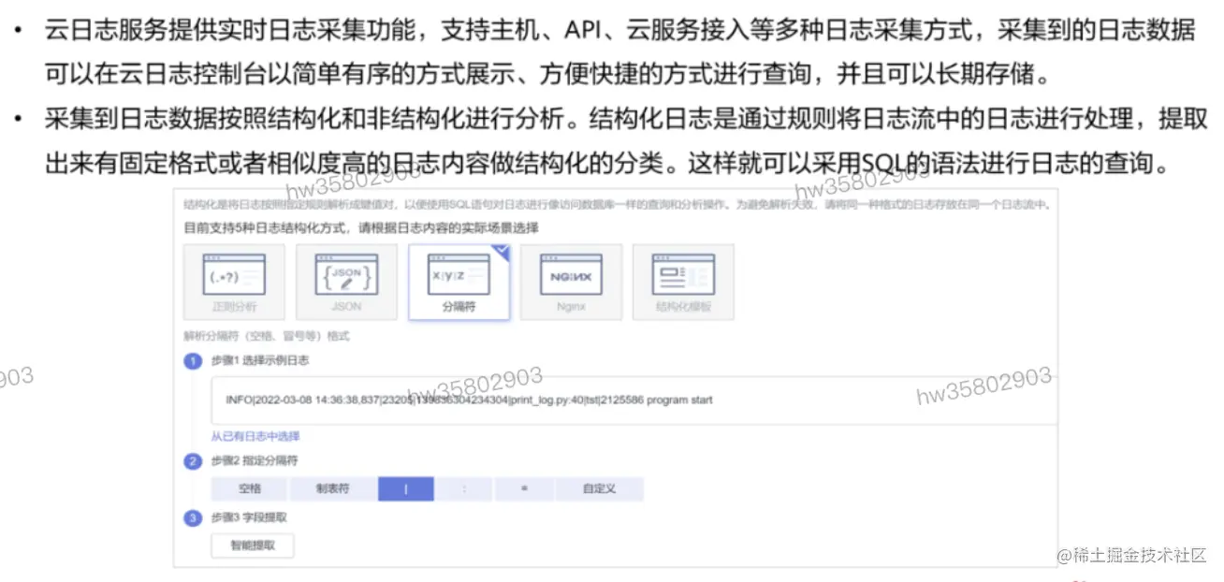Click the 智能提取 button

point(253,546)
